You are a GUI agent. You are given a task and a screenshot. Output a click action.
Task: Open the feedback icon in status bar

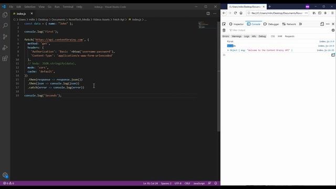point(209,183)
